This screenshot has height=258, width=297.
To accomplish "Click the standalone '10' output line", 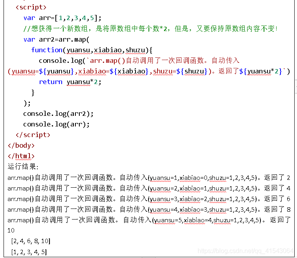I will pyautogui.click(x=11, y=231).
